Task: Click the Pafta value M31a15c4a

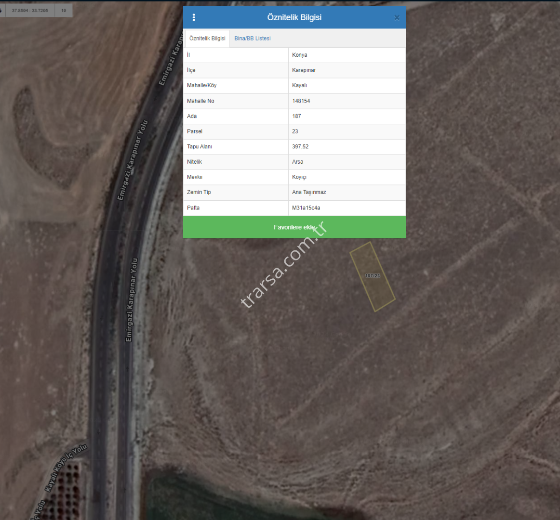Action: pos(306,208)
